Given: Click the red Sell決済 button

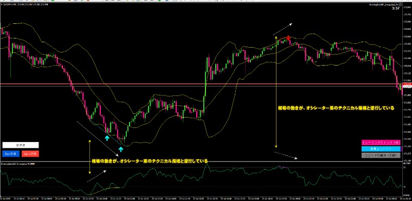Looking at the screenshot, I should (30, 153).
